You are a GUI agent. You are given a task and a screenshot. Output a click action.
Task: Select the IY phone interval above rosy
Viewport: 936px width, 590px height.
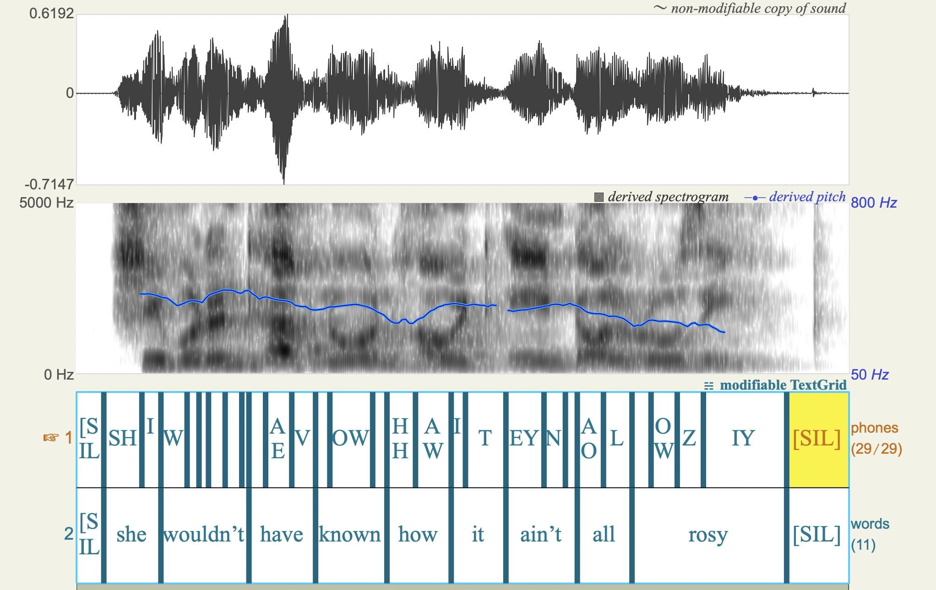[x=745, y=440]
